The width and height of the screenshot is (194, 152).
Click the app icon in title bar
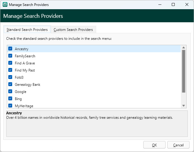point(5,4)
